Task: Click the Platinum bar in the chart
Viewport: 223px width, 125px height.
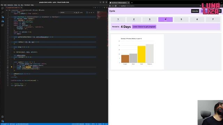Action: pos(149,53)
